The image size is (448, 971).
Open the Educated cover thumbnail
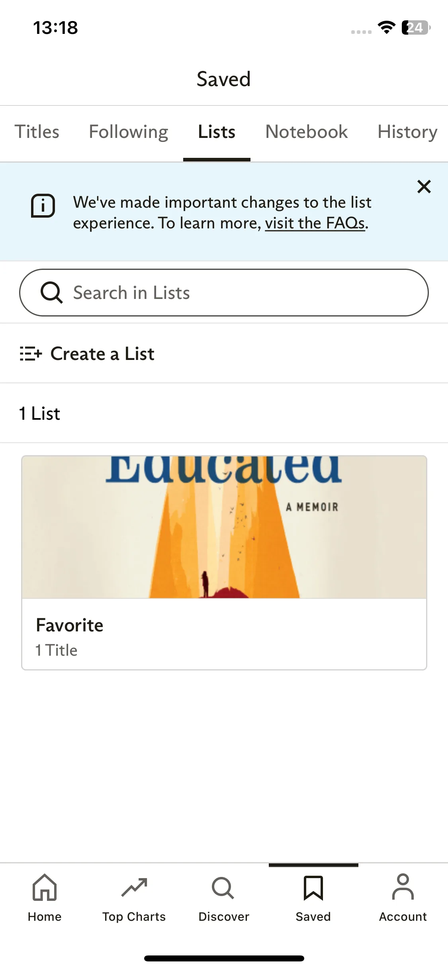(224, 527)
